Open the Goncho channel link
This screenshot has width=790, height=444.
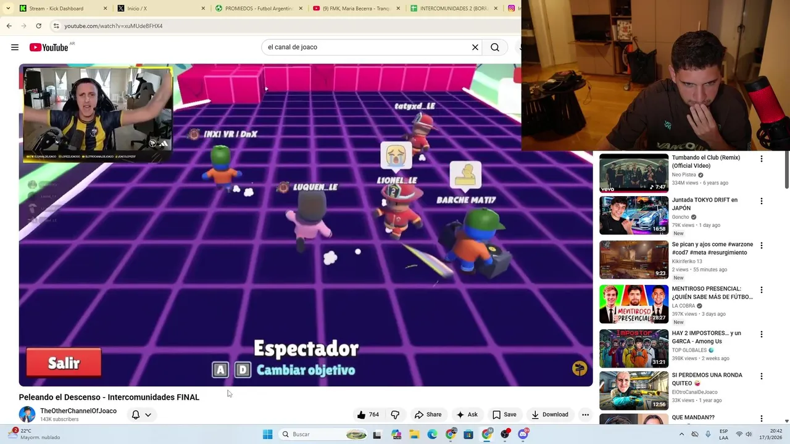coord(681,217)
